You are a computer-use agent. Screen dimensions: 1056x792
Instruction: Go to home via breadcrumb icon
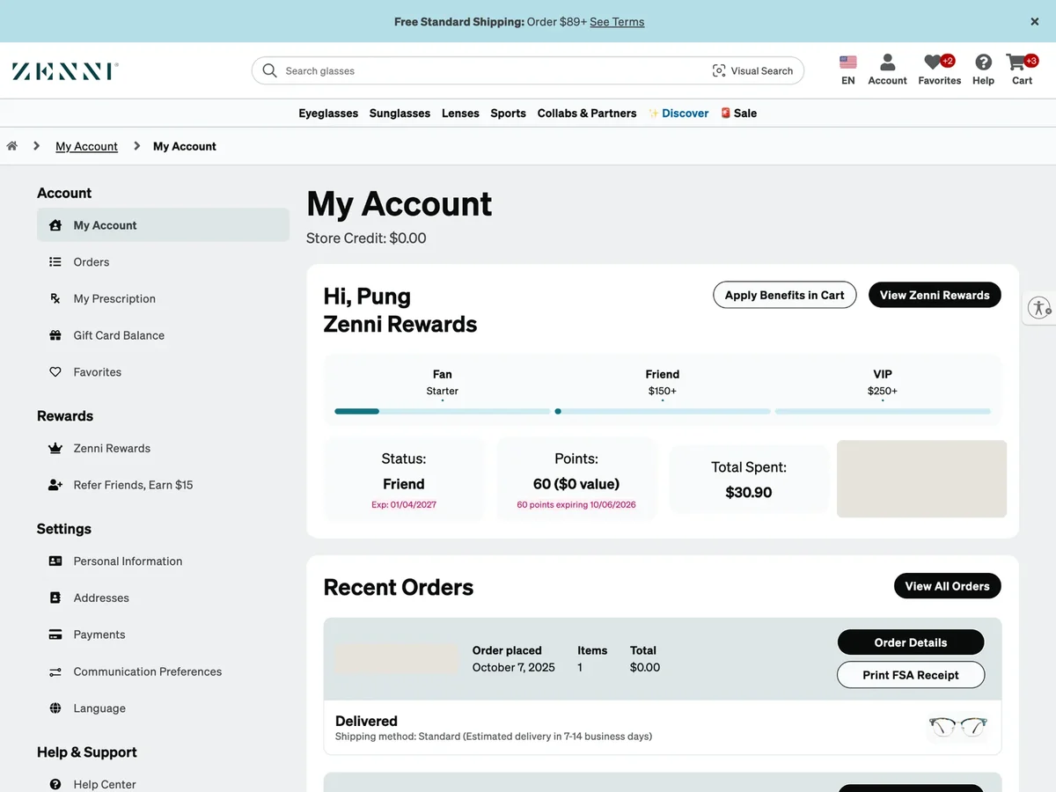click(x=12, y=146)
